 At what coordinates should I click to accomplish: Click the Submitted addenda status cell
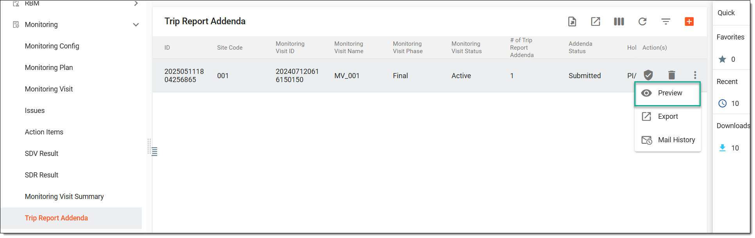[x=585, y=76]
